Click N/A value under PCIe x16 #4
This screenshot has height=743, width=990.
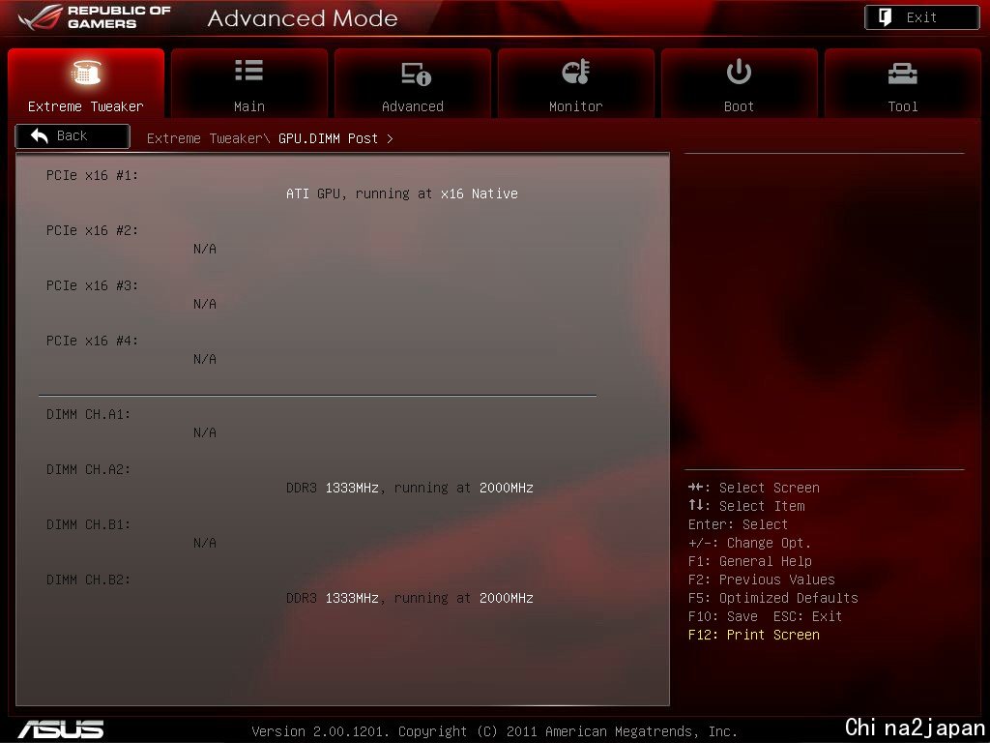205,359
